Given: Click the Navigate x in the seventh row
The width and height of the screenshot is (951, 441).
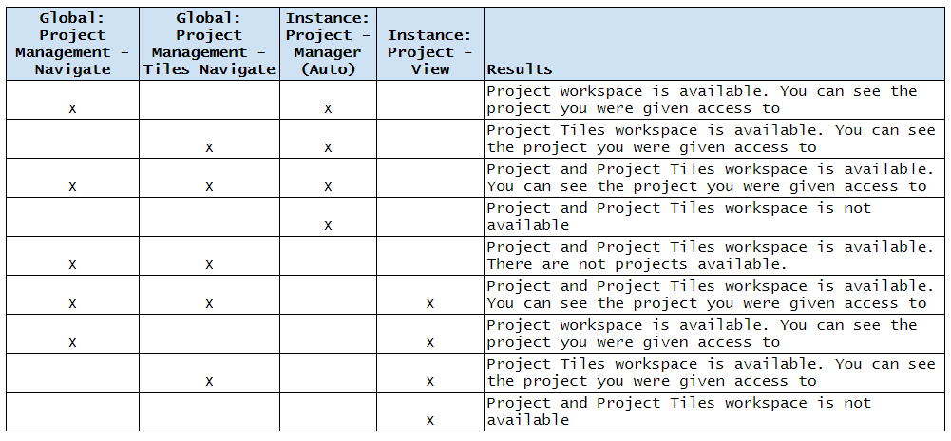Looking at the screenshot, I should point(72,342).
